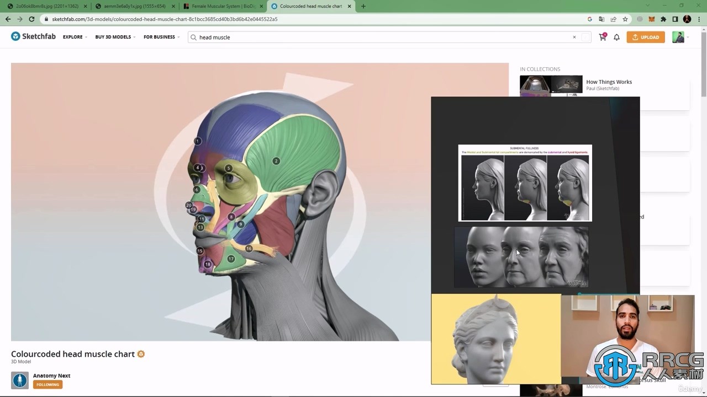This screenshot has height=397, width=707.
Task: Click the submental fullness reference image
Action: (525, 183)
